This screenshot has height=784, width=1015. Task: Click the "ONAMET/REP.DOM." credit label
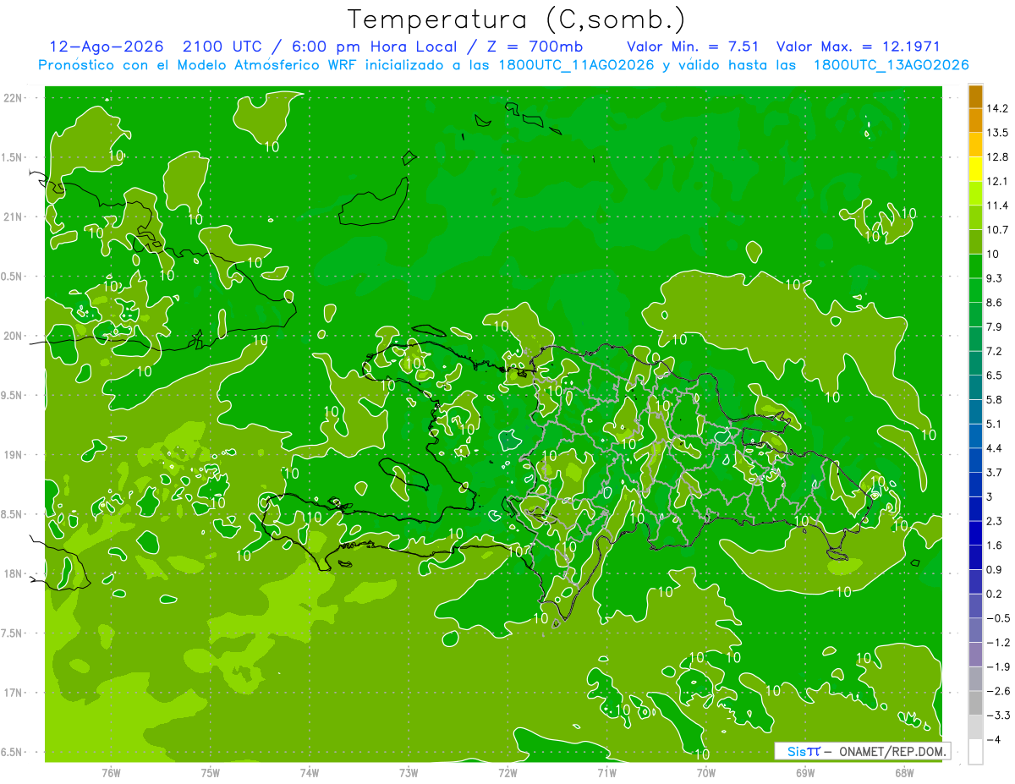[892, 751]
